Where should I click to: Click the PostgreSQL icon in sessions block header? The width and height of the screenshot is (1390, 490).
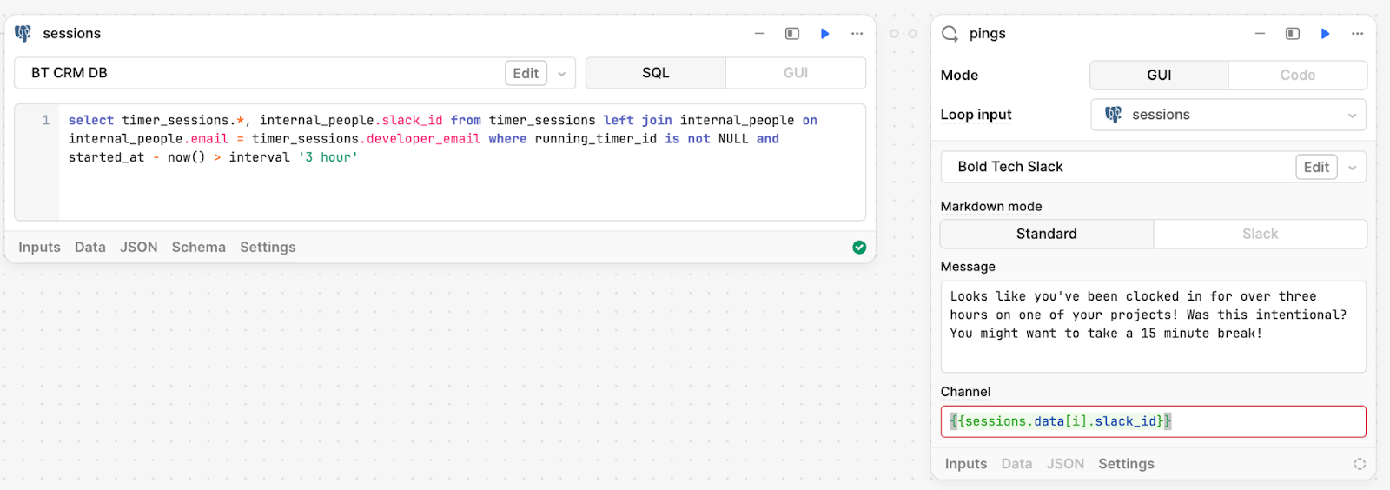pyautogui.click(x=23, y=33)
